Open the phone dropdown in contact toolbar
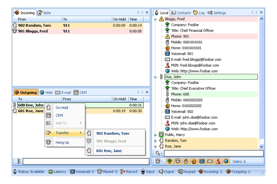Screen dimensions: 277x184 [x=159, y=161]
